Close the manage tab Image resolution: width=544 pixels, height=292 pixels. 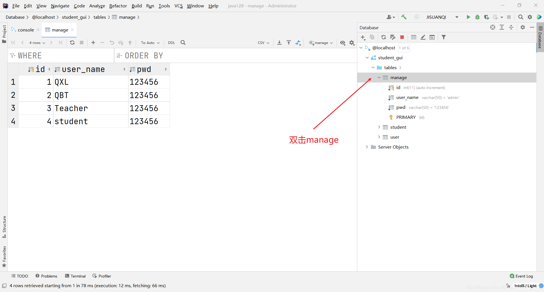(72, 30)
